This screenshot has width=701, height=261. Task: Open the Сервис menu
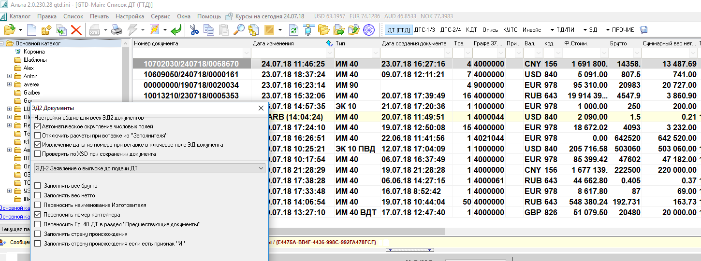point(160,16)
